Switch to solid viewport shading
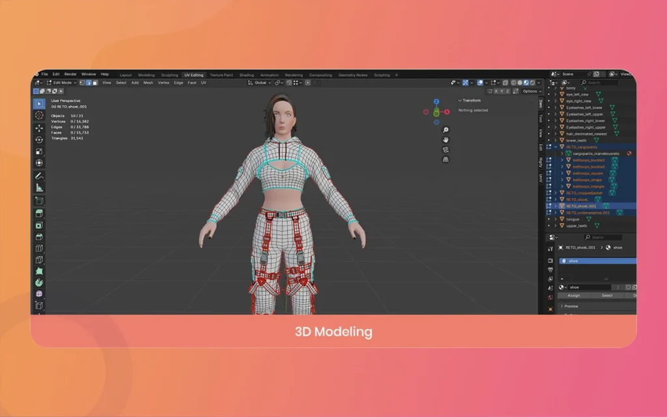This screenshot has width=667, height=417. point(520,83)
